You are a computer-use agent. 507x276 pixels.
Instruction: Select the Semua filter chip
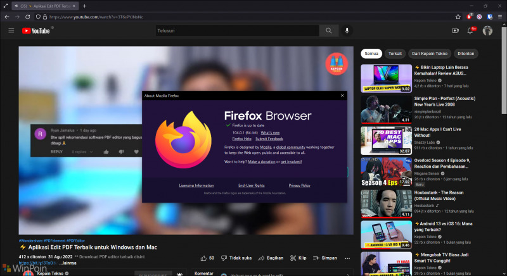[371, 54]
